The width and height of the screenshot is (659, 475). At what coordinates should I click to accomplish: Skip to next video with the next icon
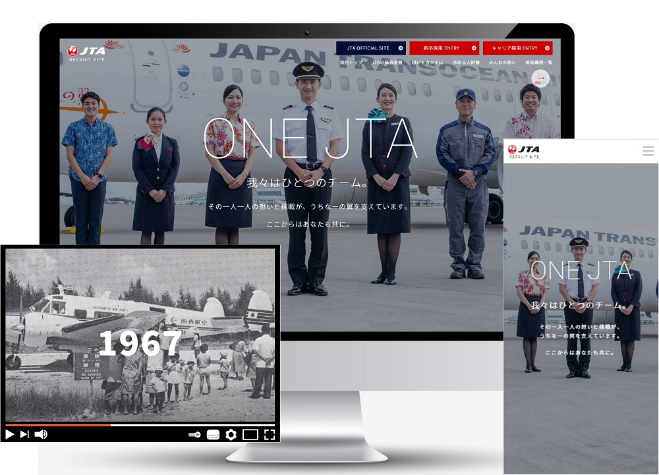[24, 433]
